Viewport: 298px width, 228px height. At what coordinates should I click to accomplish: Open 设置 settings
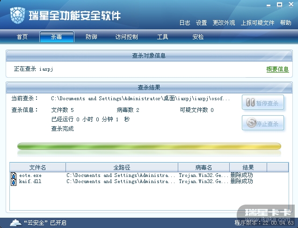201,23
